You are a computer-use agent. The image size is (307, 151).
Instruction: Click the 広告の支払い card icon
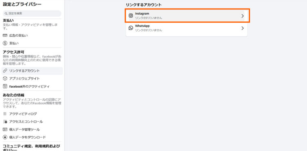(5, 36)
